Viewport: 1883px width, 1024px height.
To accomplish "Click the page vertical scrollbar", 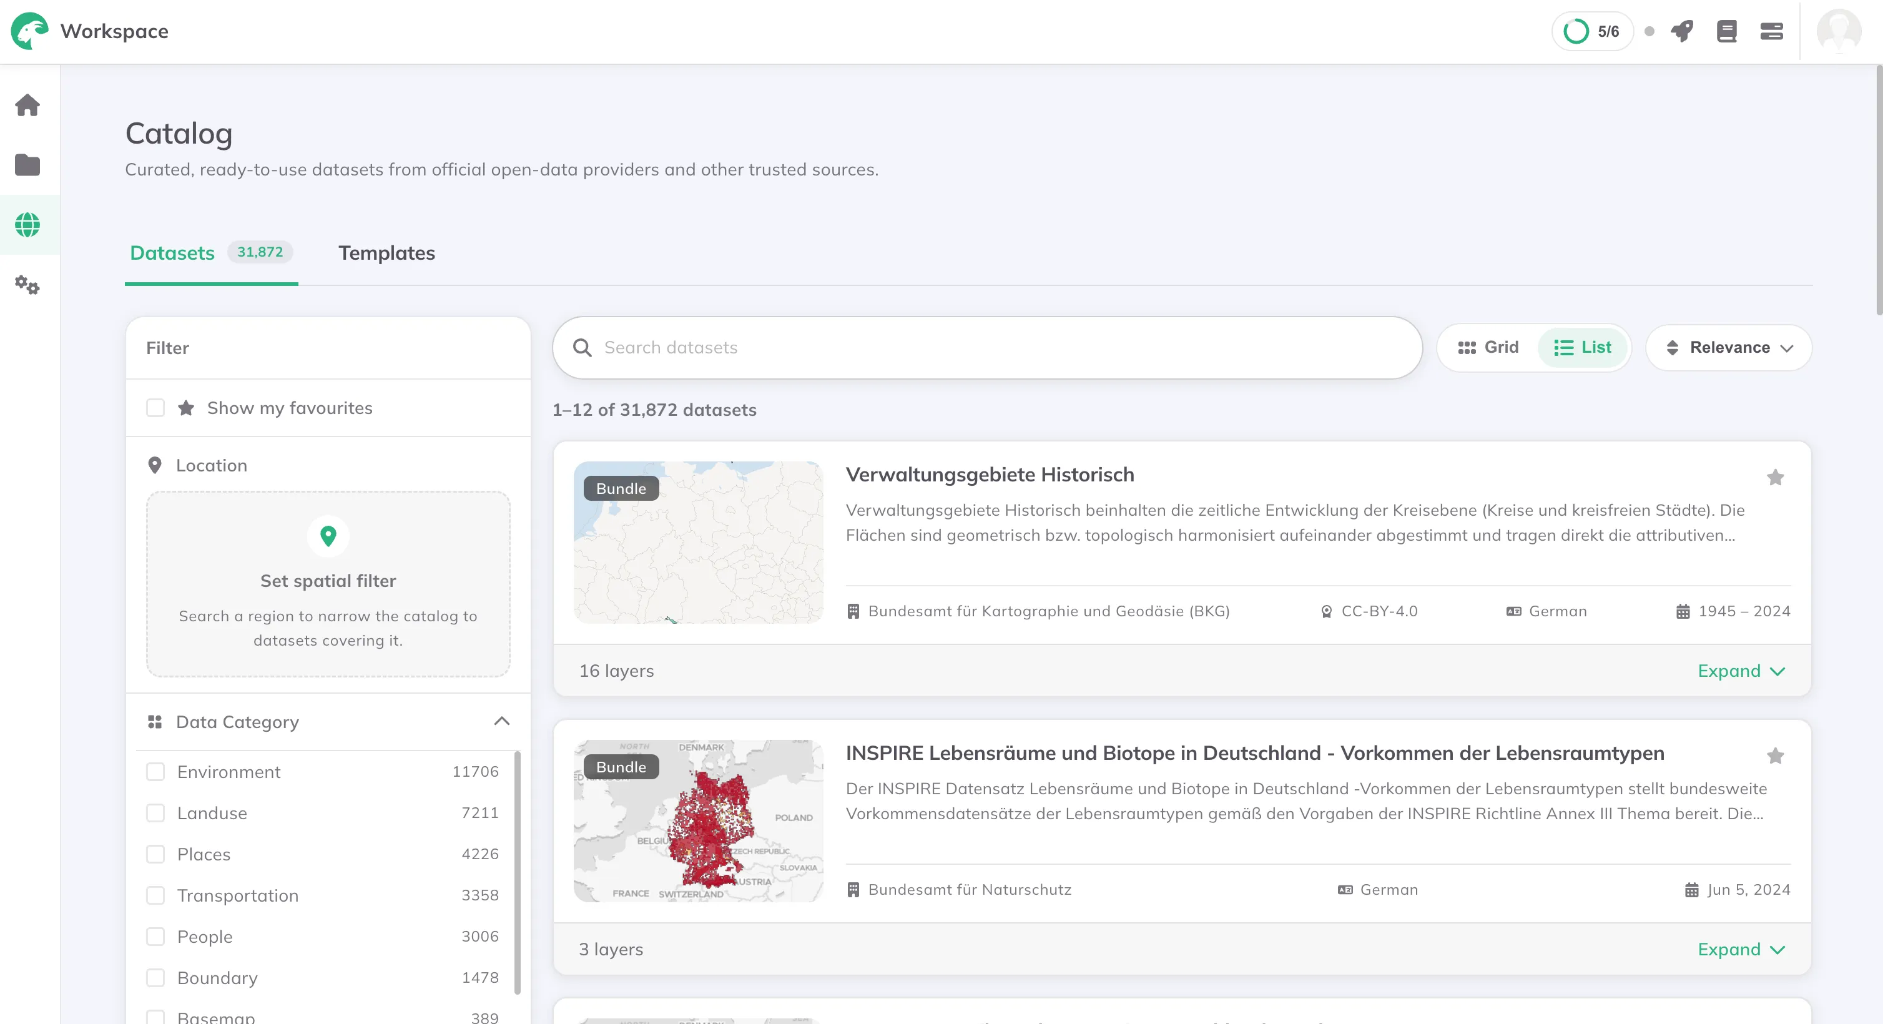I will tap(1878, 190).
